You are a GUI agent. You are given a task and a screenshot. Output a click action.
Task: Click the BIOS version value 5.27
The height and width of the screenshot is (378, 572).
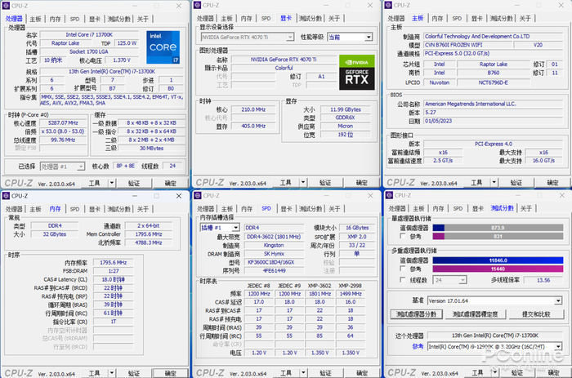tap(494, 113)
